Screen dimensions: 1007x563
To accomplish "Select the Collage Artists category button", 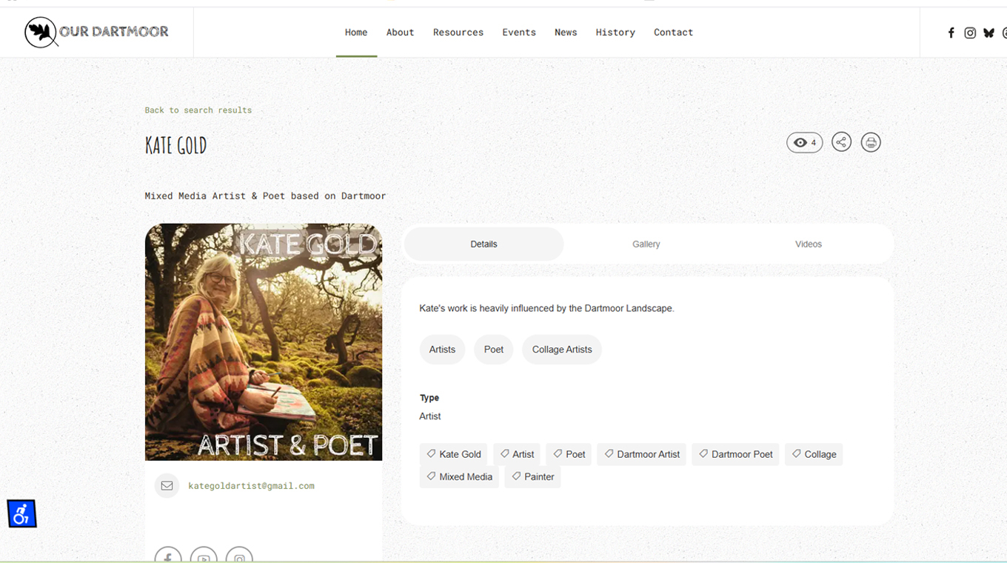I will point(561,350).
